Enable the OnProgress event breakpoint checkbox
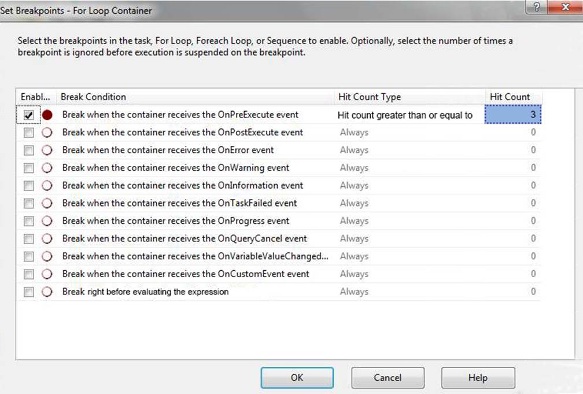The width and height of the screenshot is (583, 394). 29,221
